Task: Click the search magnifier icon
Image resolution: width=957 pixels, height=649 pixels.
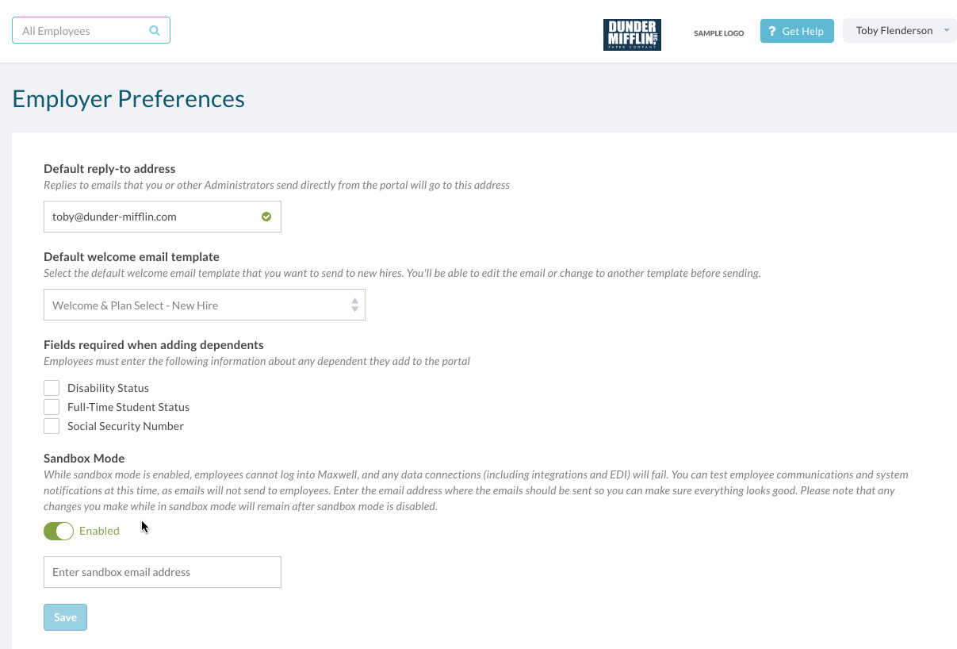Action: coord(155,31)
